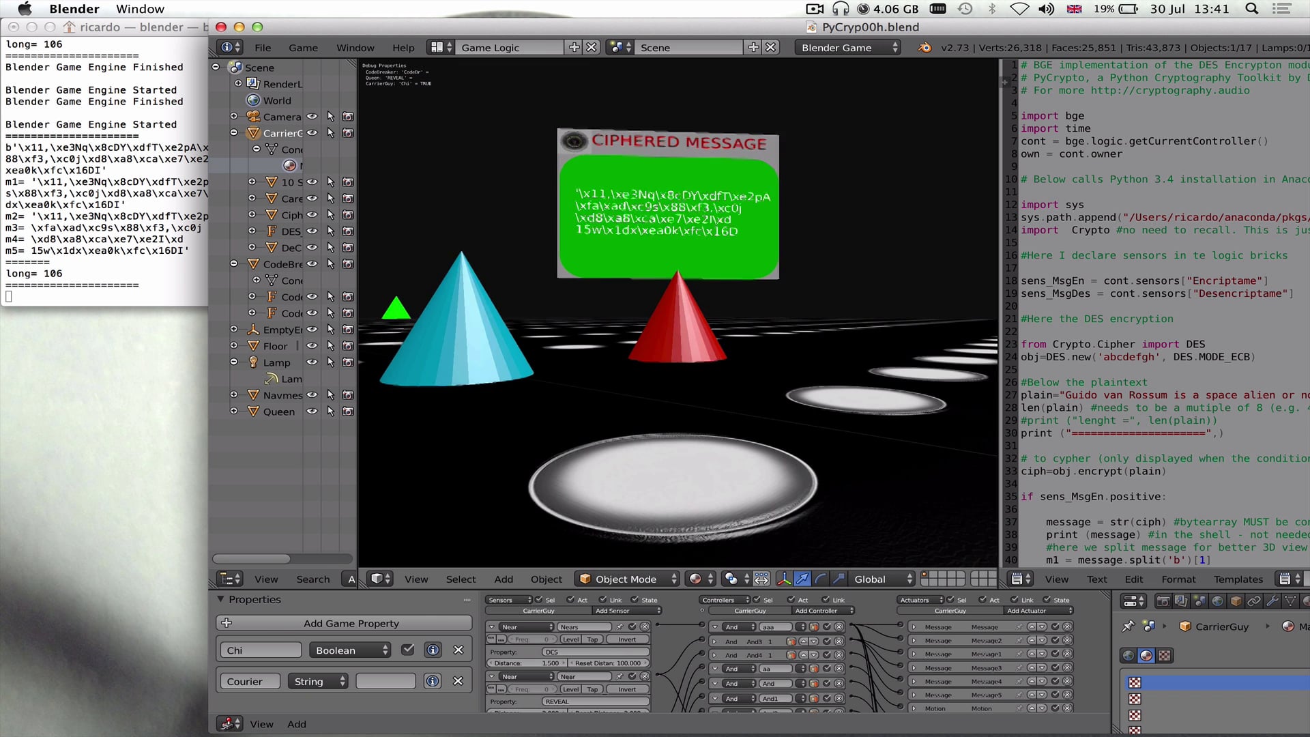1310x737 pixels.
Task: Open the Material properties sphere icon
Action: [x=1148, y=655]
